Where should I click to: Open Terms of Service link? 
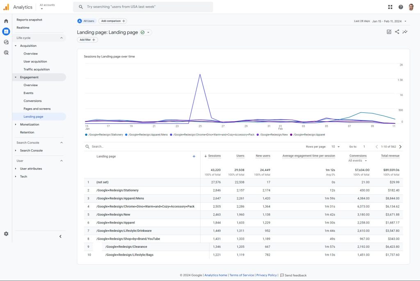[x=242, y=275]
